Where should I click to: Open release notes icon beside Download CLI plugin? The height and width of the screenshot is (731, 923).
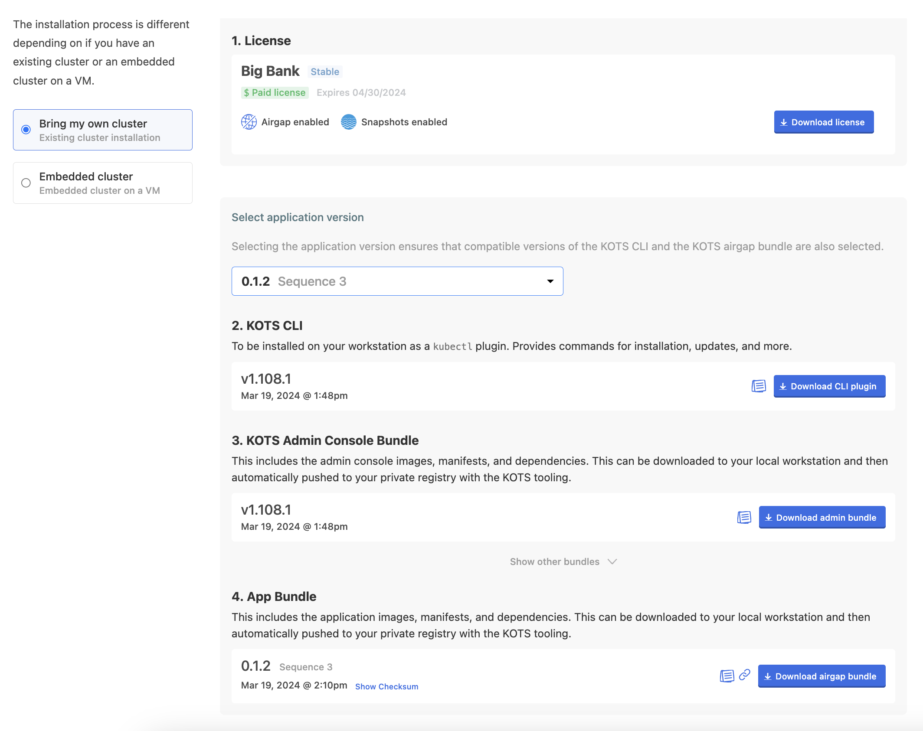pos(759,386)
